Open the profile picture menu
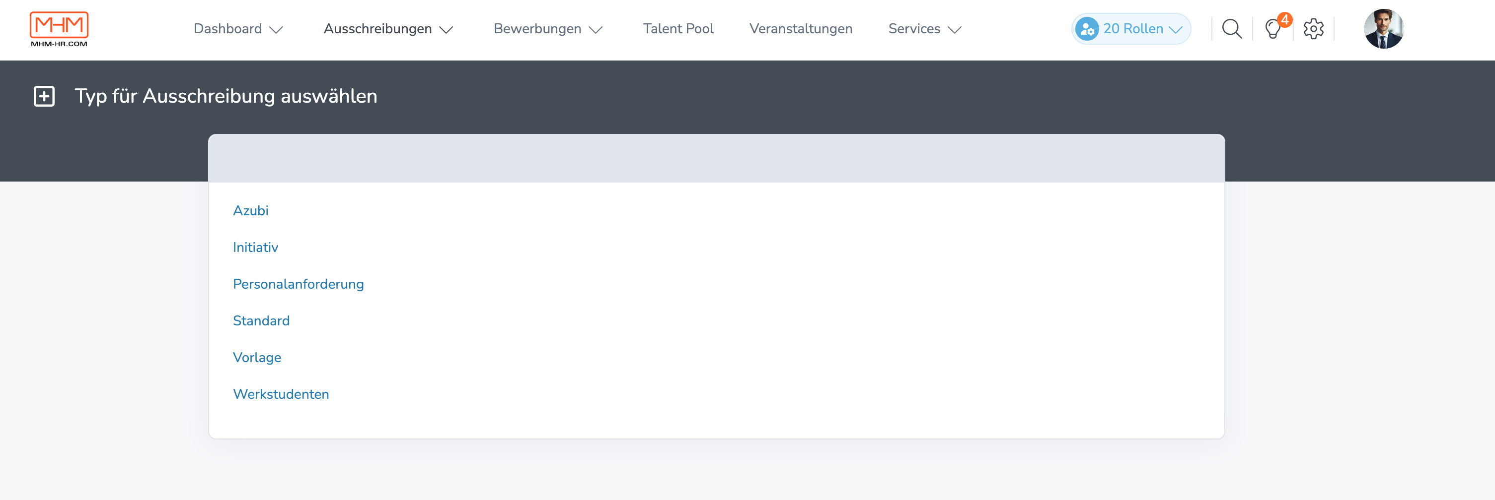The height and width of the screenshot is (500, 1495). (x=1385, y=28)
